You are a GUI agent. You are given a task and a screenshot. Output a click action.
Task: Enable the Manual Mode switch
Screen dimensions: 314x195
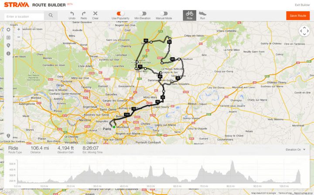tap(164, 13)
